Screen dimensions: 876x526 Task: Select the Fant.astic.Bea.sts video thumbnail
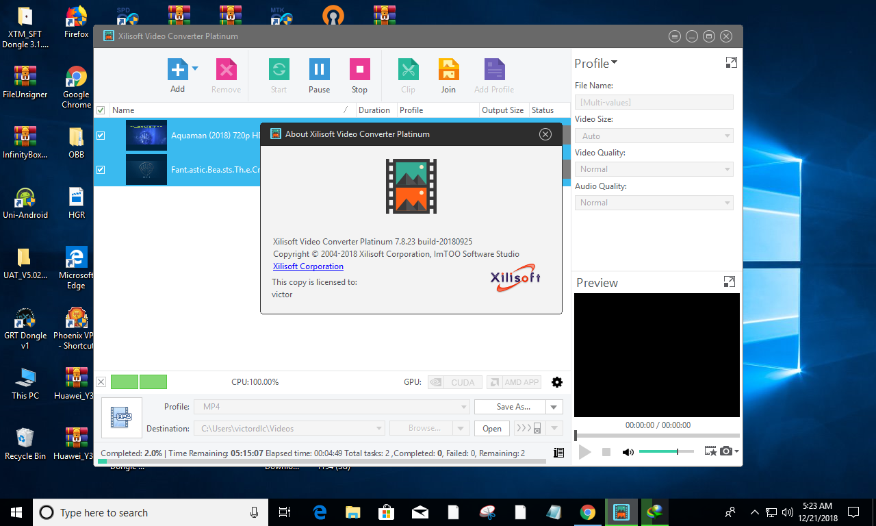point(146,169)
